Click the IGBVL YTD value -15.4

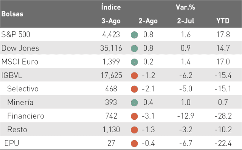pos(223,76)
